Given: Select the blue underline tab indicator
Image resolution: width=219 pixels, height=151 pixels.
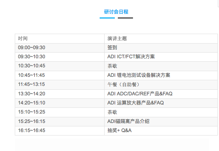Looking at the screenshot, I should coord(107,18).
